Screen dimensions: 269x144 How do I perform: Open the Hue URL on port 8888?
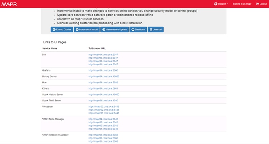click(x=103, y=83)
